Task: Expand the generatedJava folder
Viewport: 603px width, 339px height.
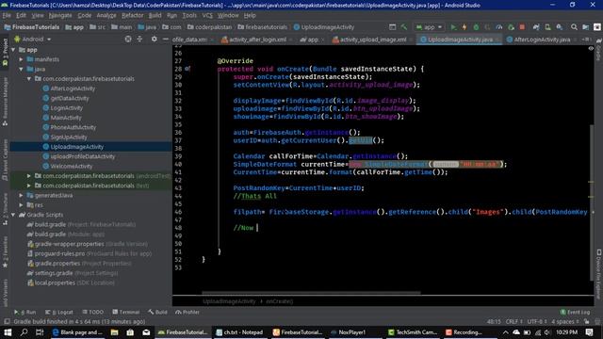Action: click(x=22, y=195)
